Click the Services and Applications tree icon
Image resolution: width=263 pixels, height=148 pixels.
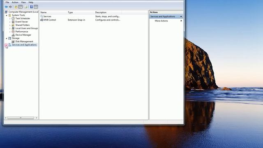coord(10,45)
